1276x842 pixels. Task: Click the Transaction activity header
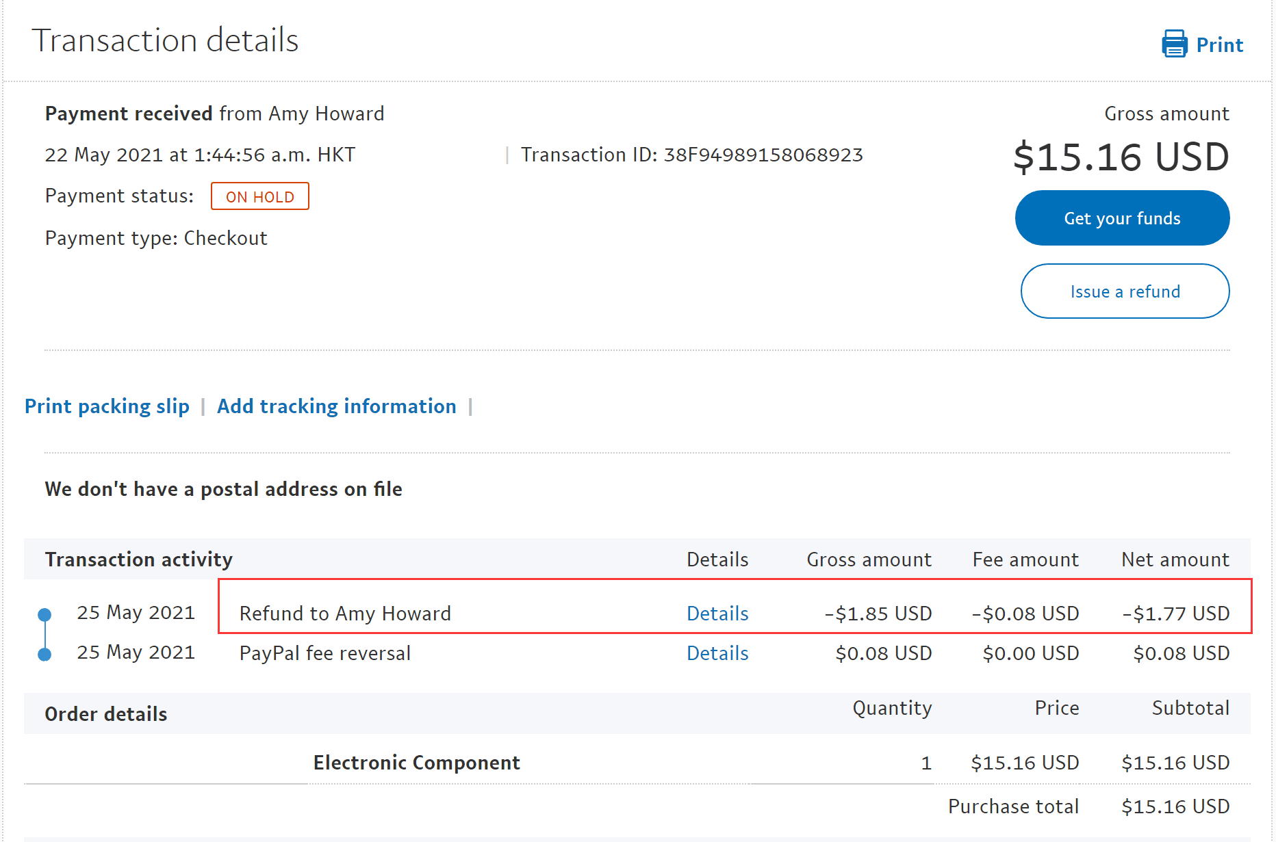[x=138, y=560]
